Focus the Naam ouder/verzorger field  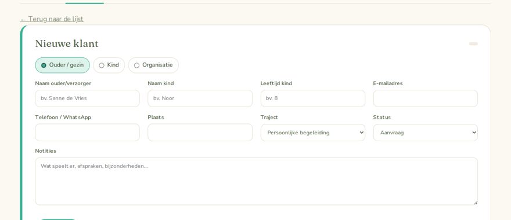coord(87,98)
